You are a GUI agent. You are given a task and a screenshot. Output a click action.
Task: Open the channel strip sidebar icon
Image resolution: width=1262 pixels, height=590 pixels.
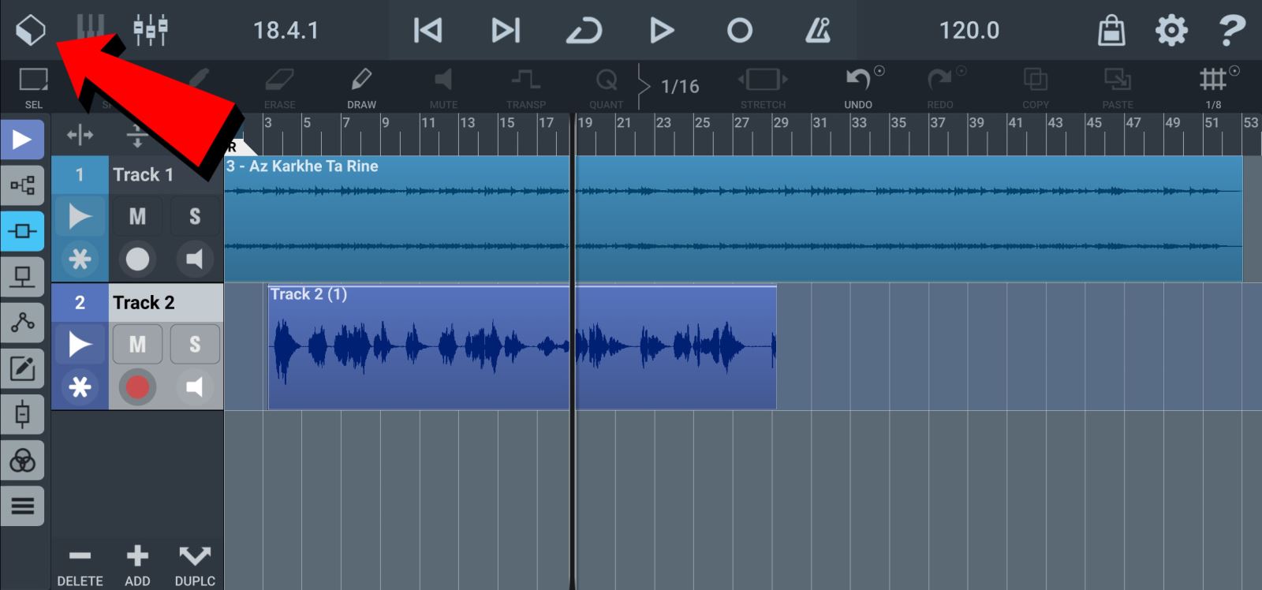22,414
